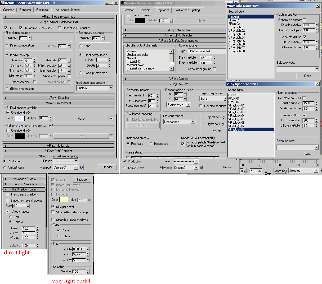Enable the Show calc. phase checkbox

coord(69,76)
